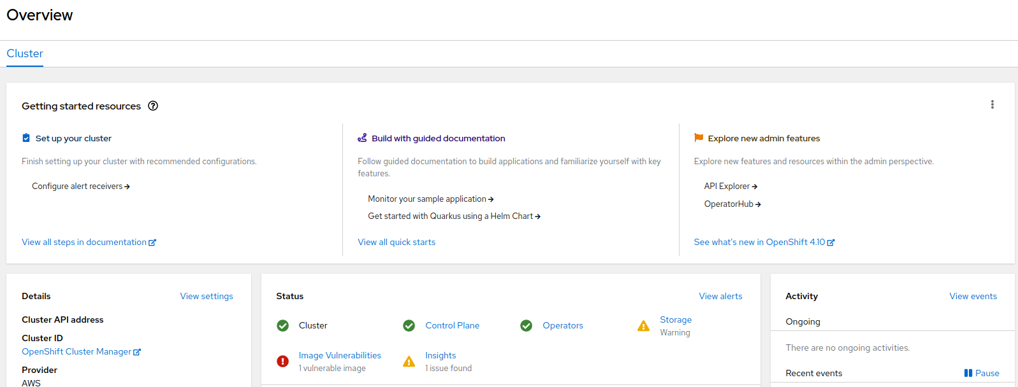Click the red Image Vulnerabilities error icon

point(283,362)
